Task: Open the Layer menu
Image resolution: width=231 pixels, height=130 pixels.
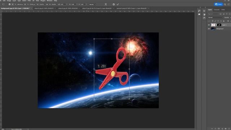Action: tap(14, 1)
